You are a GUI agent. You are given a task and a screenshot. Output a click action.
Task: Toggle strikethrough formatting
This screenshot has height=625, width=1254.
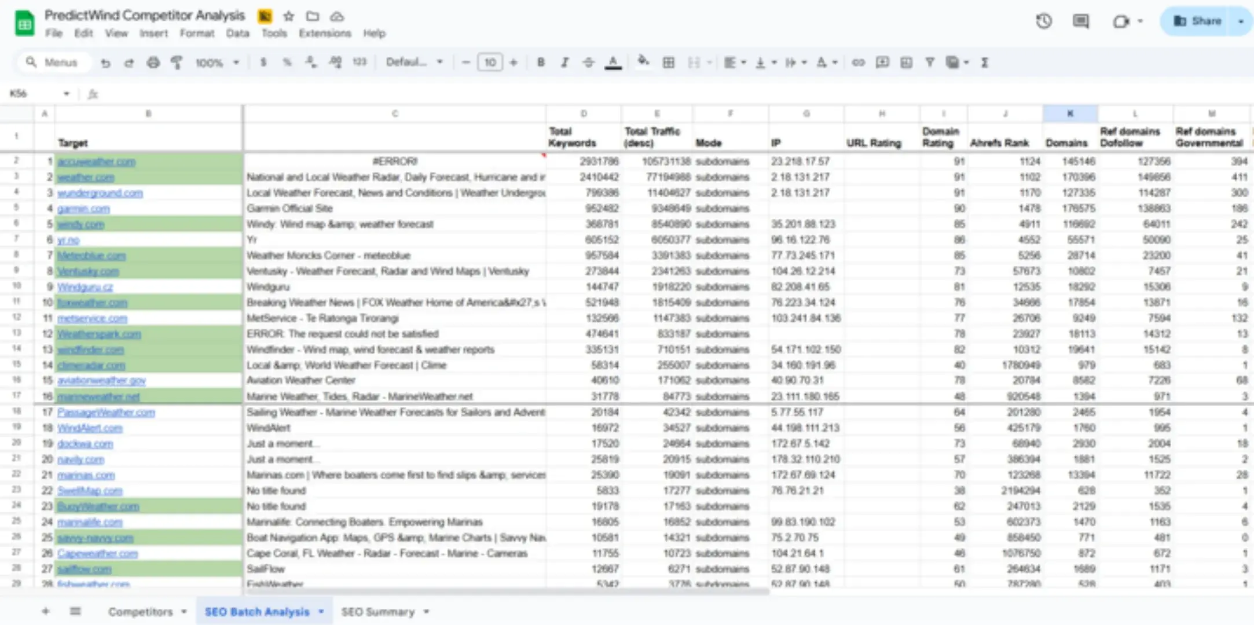point(589,62)
